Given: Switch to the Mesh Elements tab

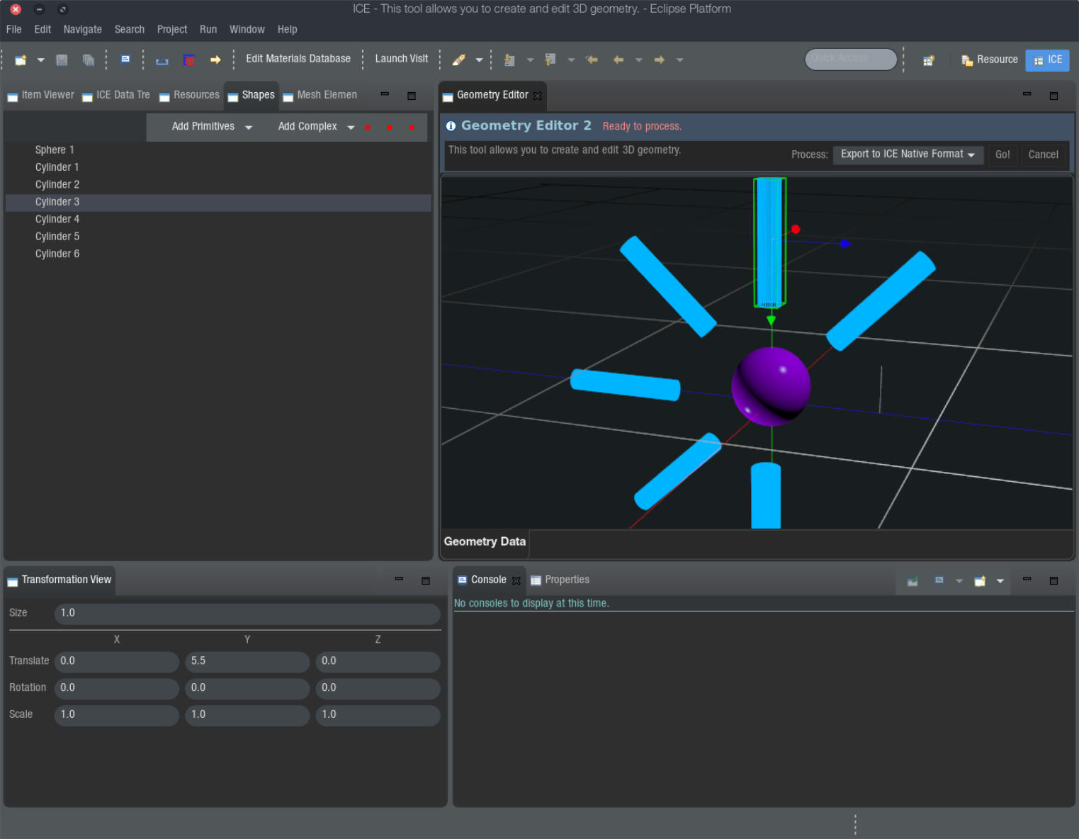Looking at the screenshot, I should (x=320, y=95).
